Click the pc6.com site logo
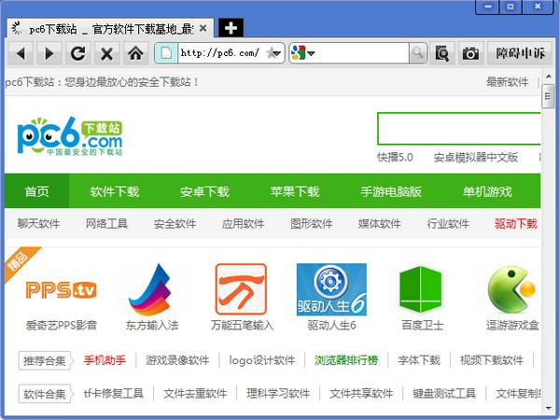The height and width of the screenshot is (420, 560). 70,136
